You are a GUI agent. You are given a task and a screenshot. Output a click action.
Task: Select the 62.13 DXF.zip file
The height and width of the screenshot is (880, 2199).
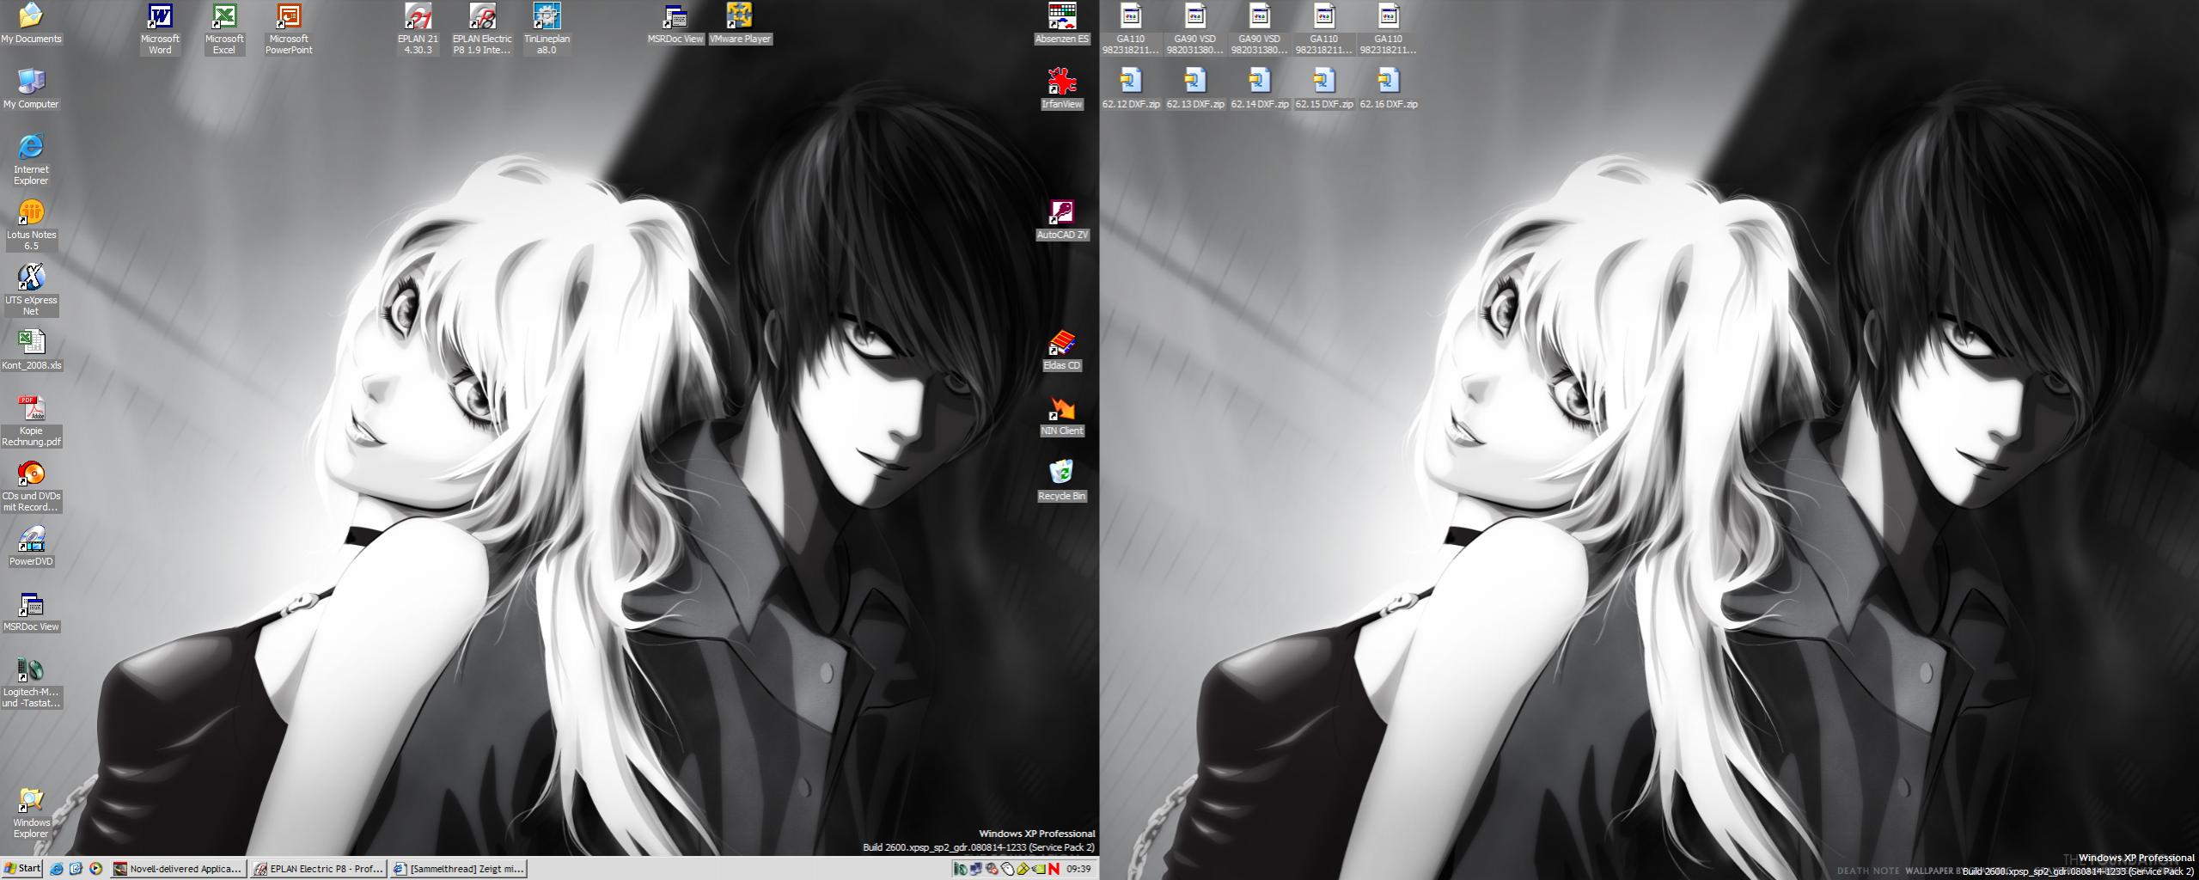pyautogui.click(x=1195, y=89)
